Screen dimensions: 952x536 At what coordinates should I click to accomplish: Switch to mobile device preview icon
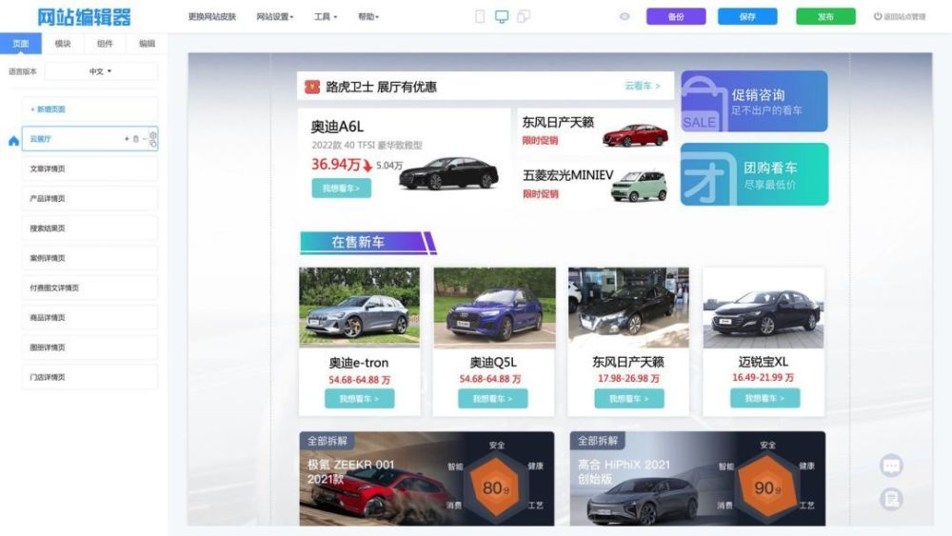tap(480, 16)
